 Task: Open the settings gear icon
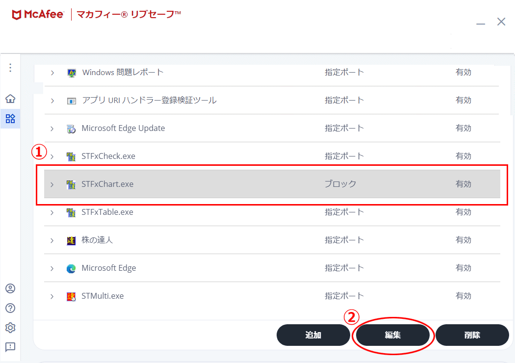[10, 328]
